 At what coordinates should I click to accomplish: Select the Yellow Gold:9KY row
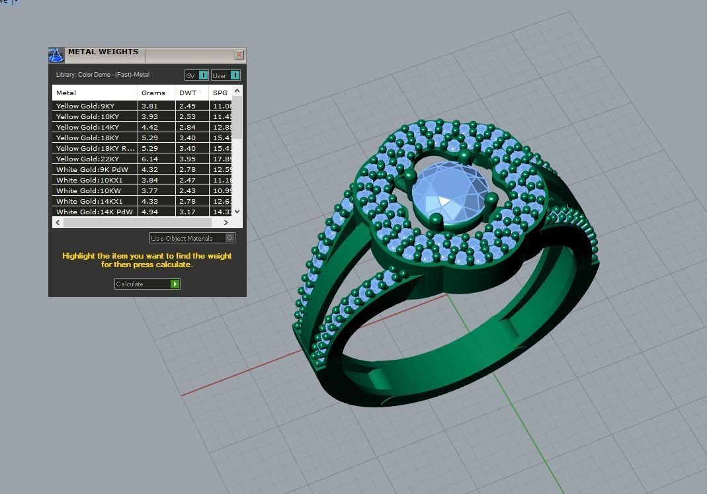coord(142,106)
